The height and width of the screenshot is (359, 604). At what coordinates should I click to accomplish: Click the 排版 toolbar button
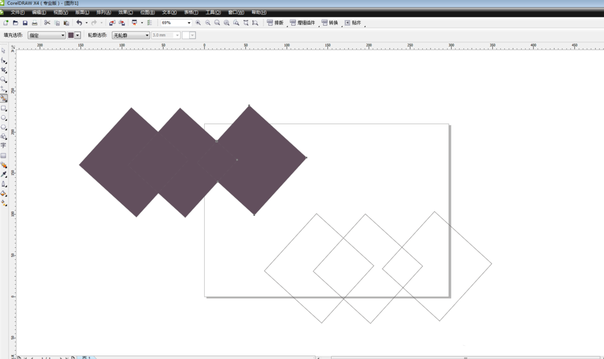click(275, 23)
